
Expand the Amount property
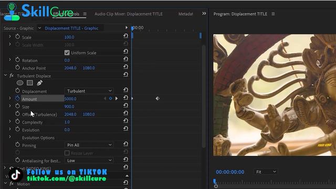pos(10,98)
